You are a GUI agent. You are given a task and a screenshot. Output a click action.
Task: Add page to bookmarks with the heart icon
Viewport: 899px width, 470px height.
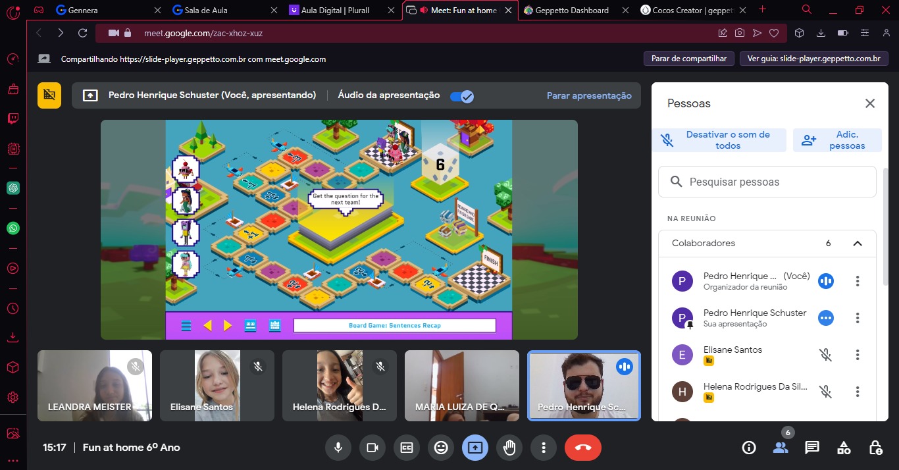coord(775,33)
